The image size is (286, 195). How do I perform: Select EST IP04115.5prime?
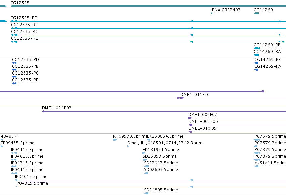tap(27, 170)
